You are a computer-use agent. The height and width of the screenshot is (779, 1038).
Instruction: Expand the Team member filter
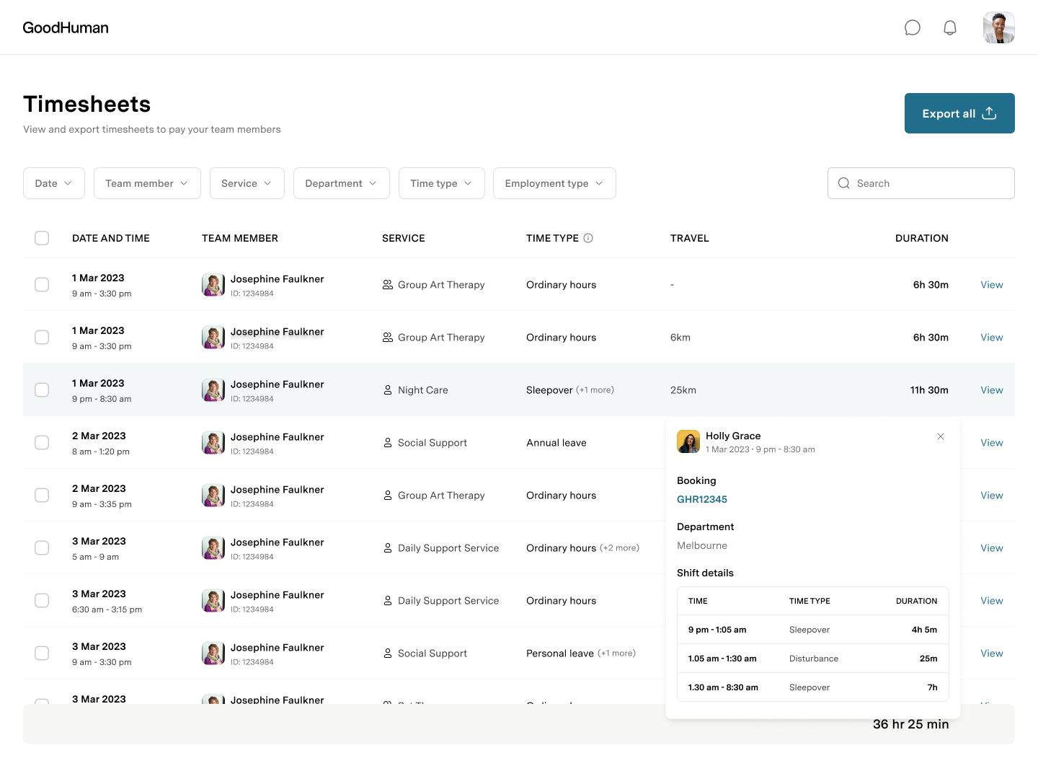[146, 183]
